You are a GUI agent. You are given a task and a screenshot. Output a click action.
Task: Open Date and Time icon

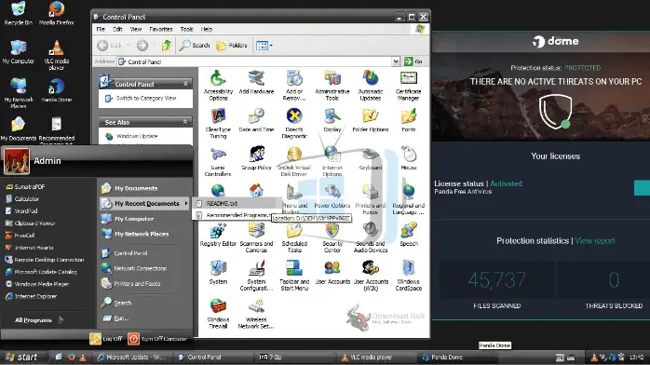pos(256,120)
